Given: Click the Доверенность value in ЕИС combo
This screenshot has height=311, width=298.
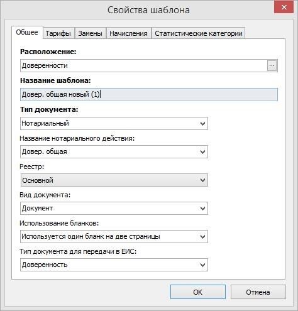Looking at the screenshot, I should pos(45,265).
